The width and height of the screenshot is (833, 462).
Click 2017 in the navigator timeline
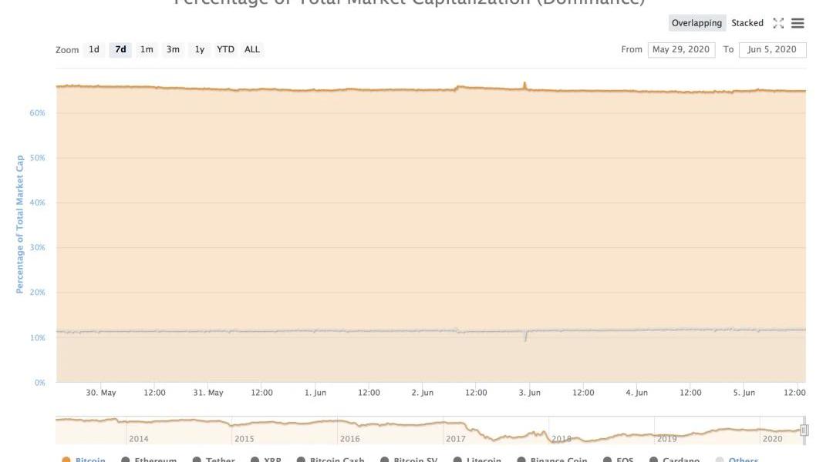click(x=456, y=439)
